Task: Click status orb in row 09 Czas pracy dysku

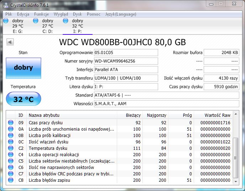Action: point(11,122)
